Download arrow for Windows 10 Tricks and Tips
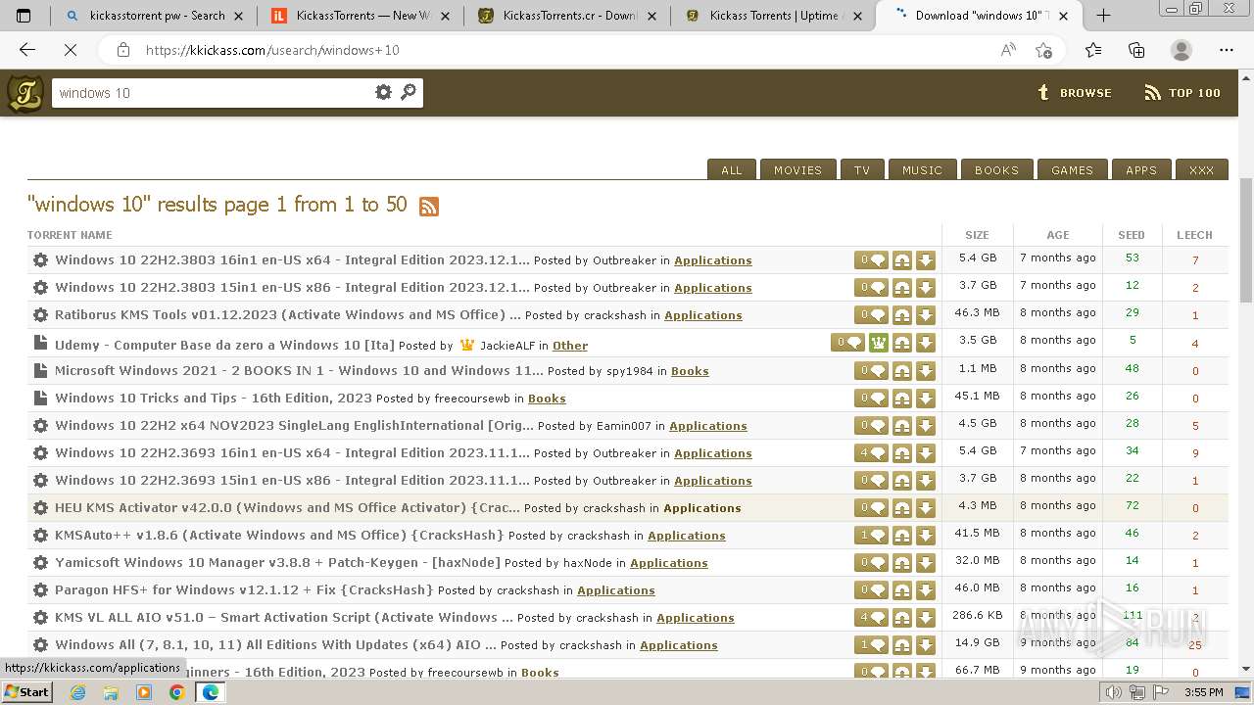Screen dimensions: 1254x705 coord(926,398)
